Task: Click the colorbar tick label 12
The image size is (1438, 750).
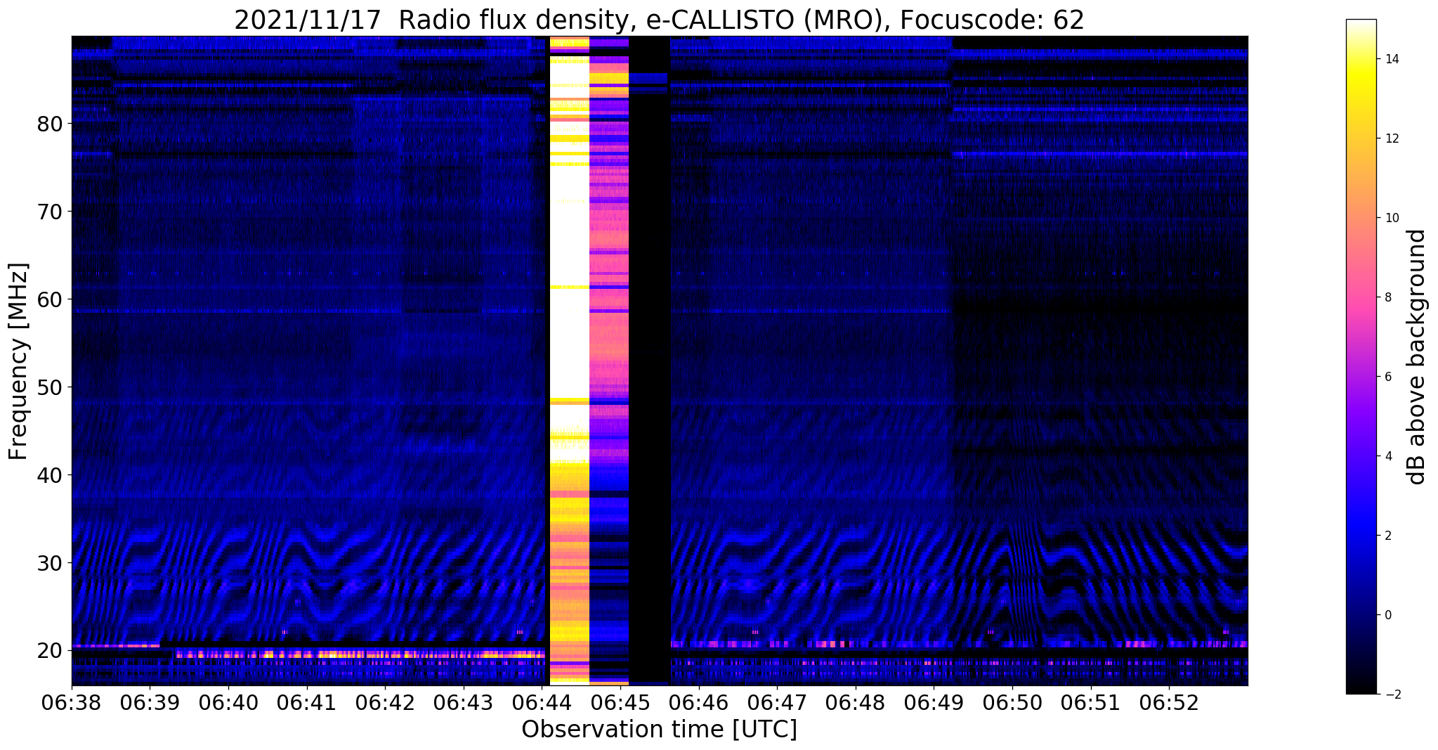Action: click(x=1391, y=138)
